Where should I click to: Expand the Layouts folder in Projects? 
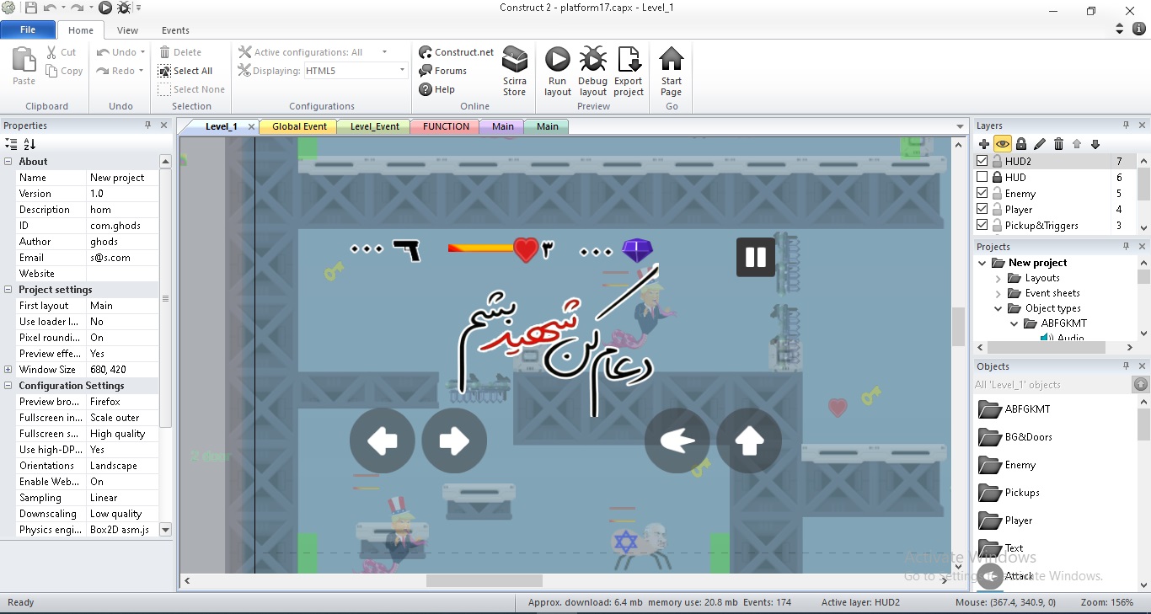pyautogui.click(x=998, y=278)
